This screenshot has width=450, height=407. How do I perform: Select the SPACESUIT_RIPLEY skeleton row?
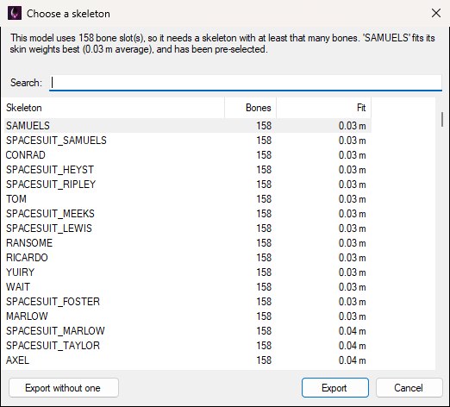pos(188,185)
